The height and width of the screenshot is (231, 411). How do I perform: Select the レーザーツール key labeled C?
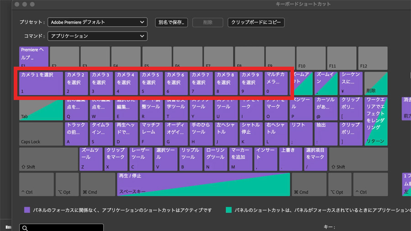[x=141, y=159]
